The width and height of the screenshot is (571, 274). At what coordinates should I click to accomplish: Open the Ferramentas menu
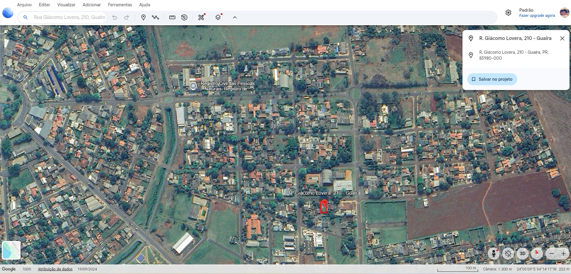pos(120,5)
